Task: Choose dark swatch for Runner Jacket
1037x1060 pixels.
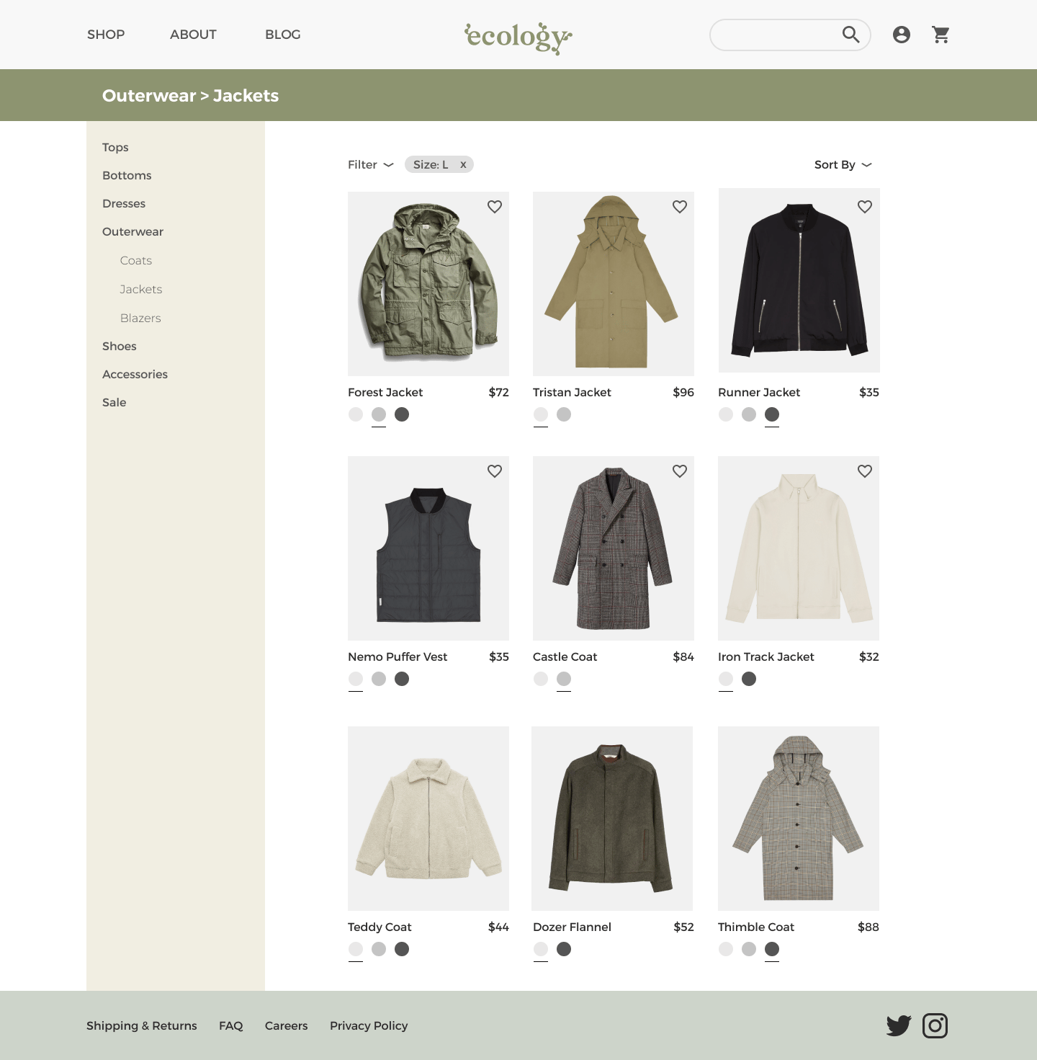Action: point(772,414)
